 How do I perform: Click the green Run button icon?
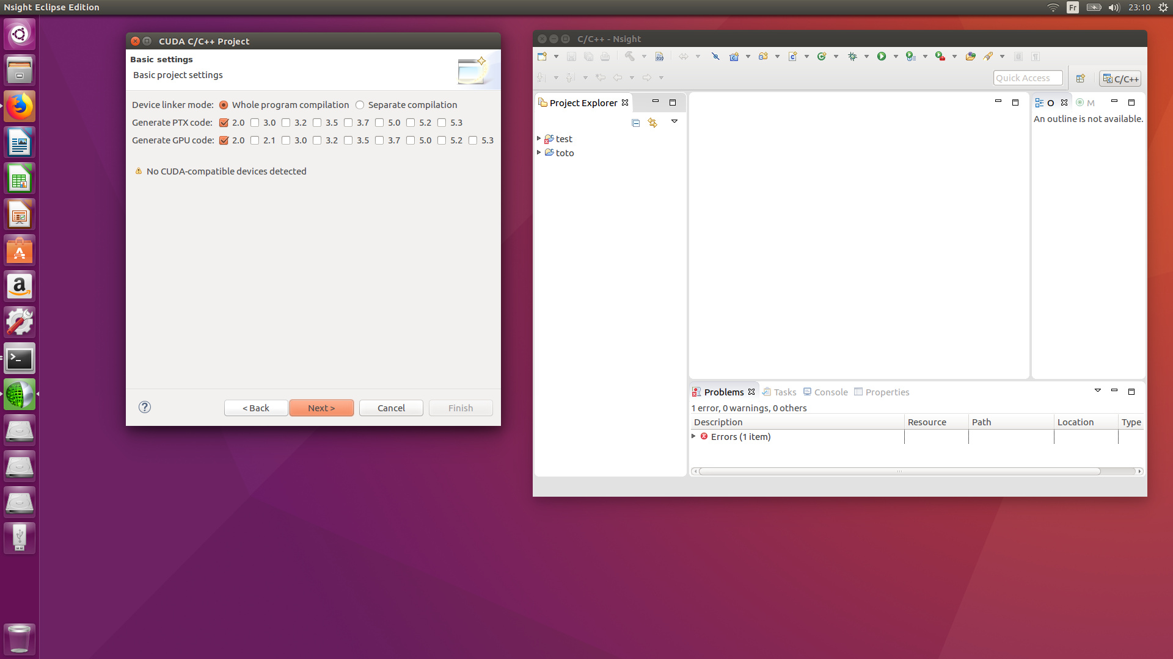tap(882, 57)
